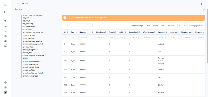Switch to the Übersicht tab
This screenshot has height=97, width=208.
pyautogui.click(x=18, y=9)
